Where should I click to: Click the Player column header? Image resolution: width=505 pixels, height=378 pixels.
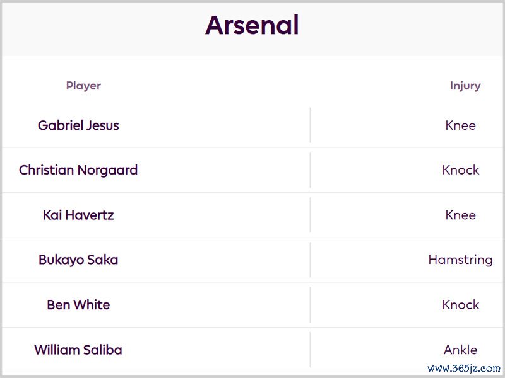(x=83, y=86)
